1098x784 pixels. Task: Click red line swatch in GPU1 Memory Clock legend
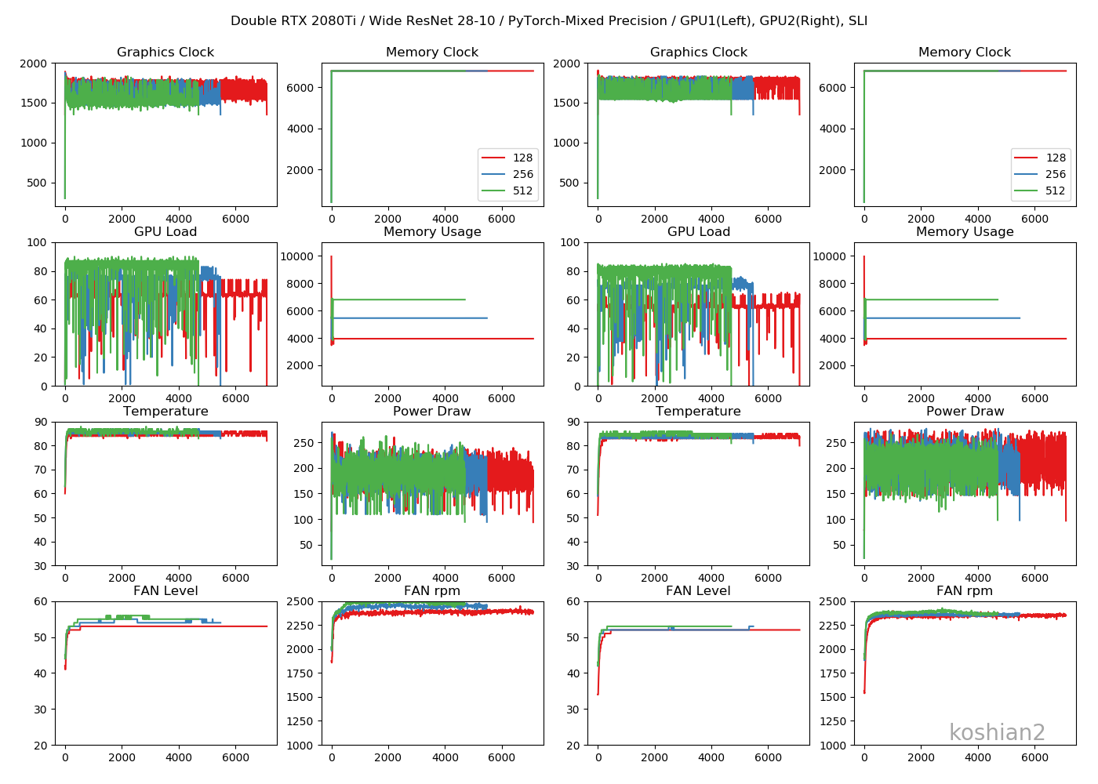pyautogui.click(x=493, y=158)
